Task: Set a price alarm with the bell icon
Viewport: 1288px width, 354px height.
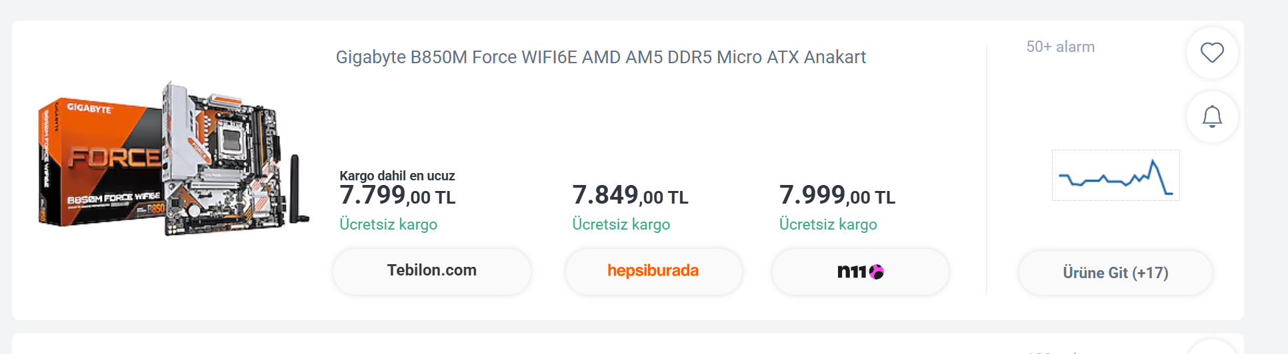Action: point(1212,117)
